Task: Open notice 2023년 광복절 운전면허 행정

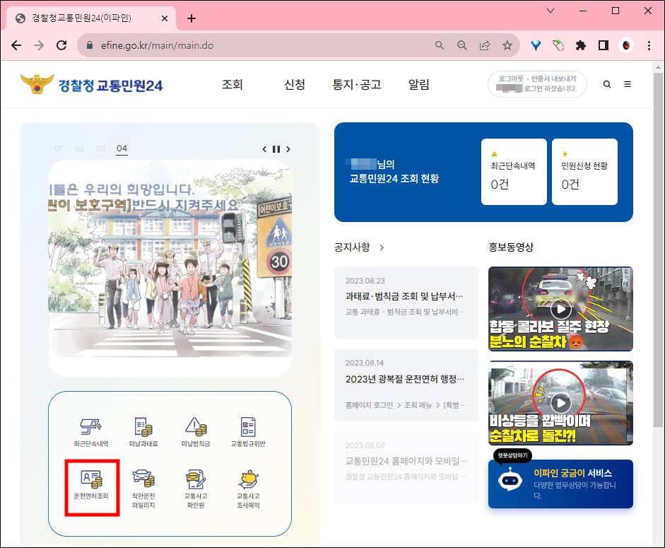Action: 407,385
